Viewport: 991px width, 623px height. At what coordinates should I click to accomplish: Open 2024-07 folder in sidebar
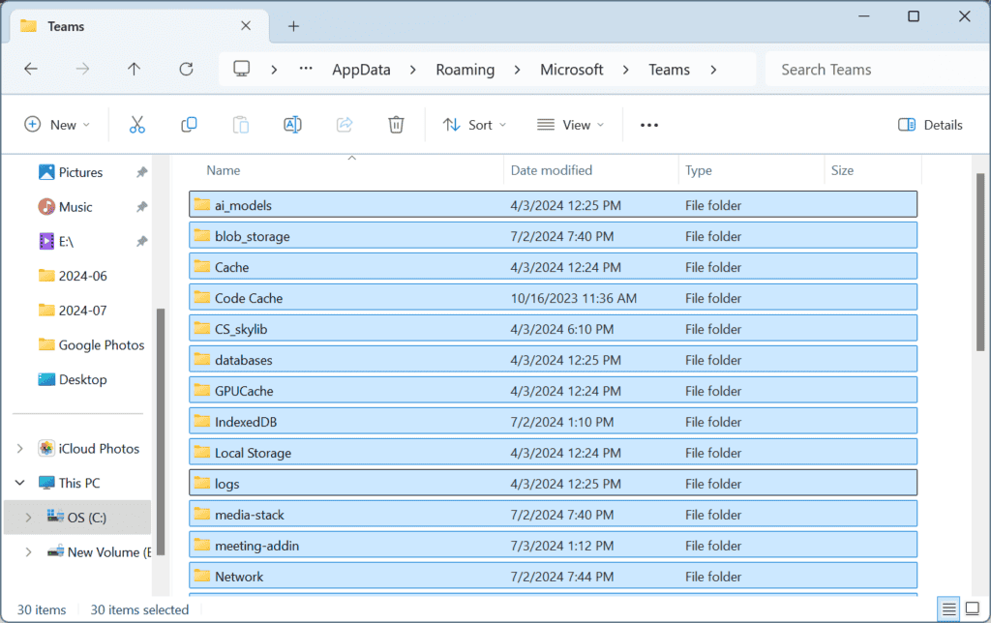coord(83,311)
